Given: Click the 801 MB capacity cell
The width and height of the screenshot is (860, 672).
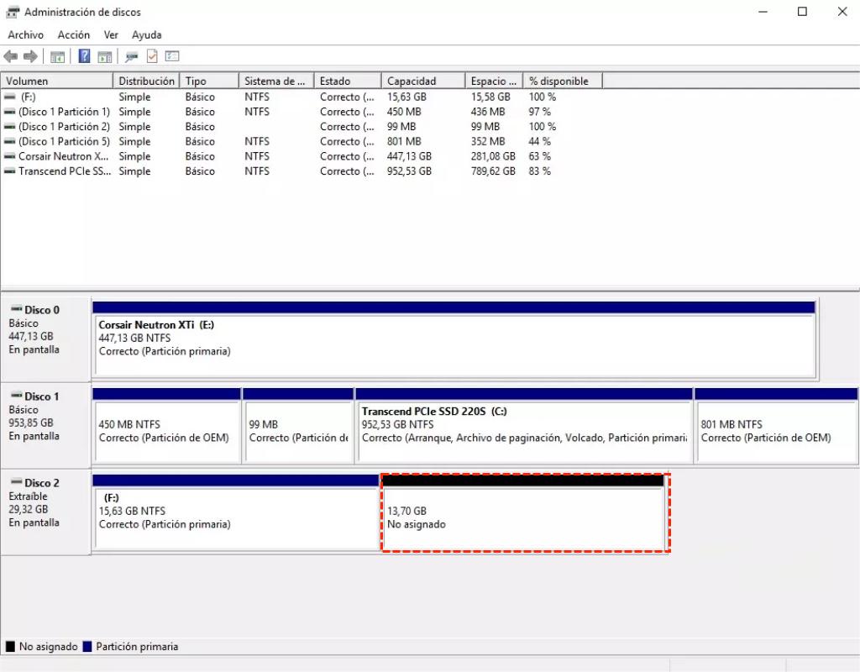Looking at the screenshot, I should click(x=404, y=141).
